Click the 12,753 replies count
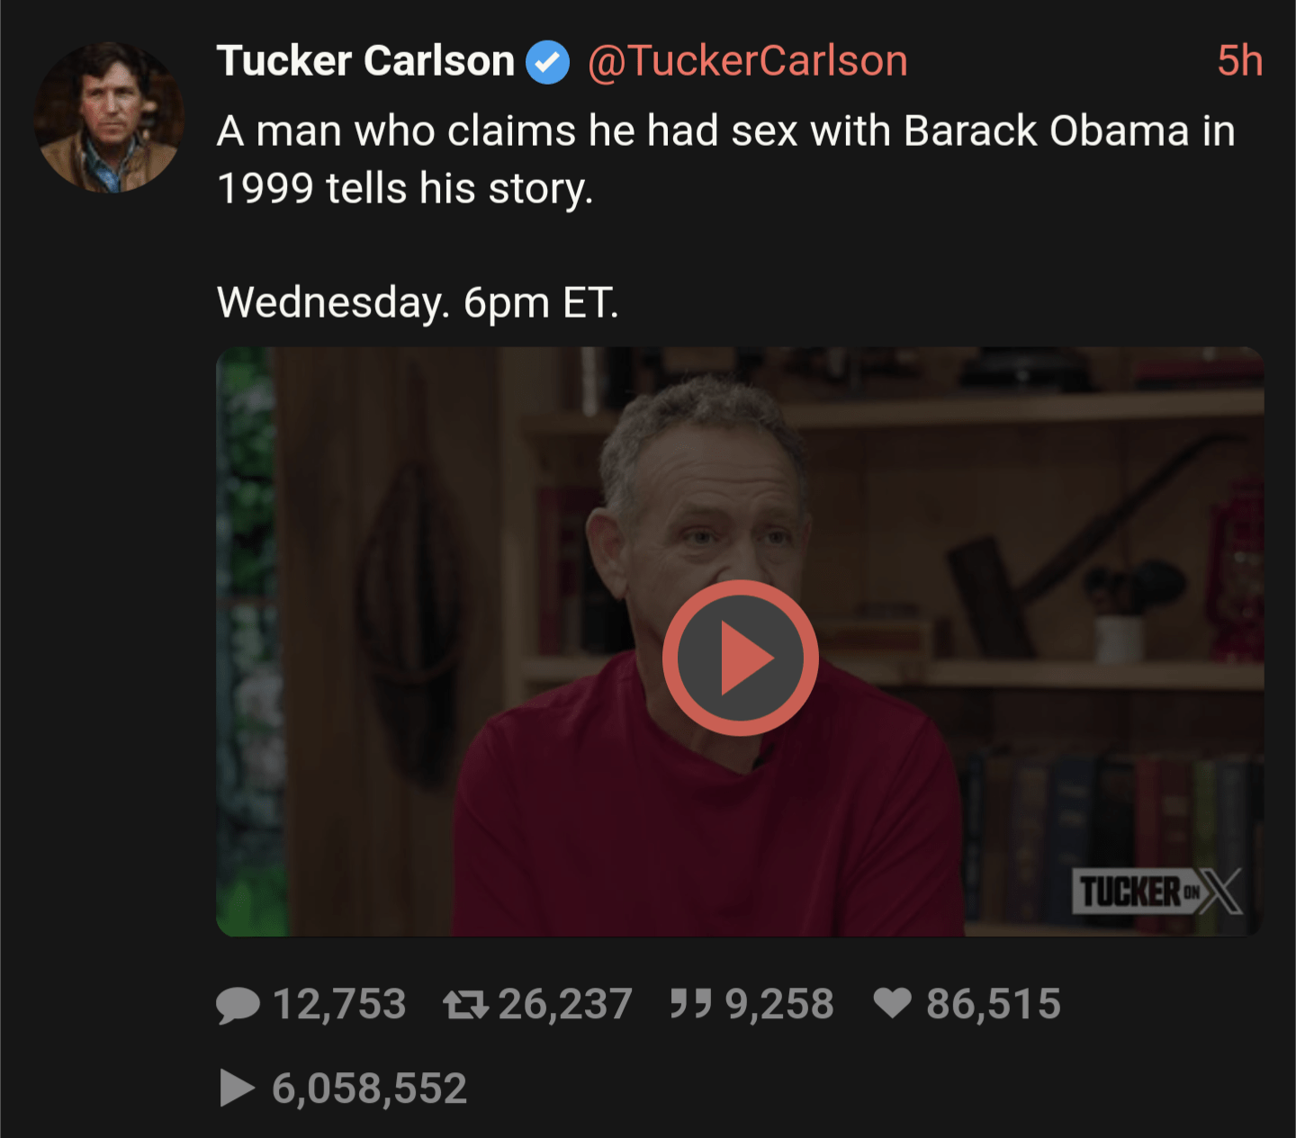The height and width of the screenshot is (1138, 1296). (339, 1004)
